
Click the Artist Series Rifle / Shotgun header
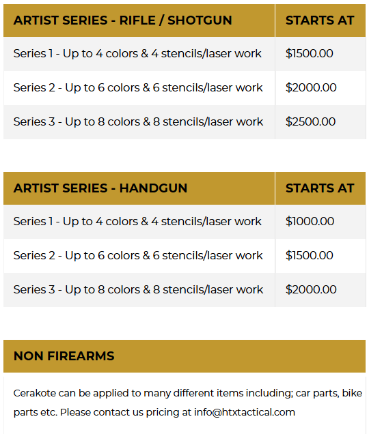click(122, 20)
